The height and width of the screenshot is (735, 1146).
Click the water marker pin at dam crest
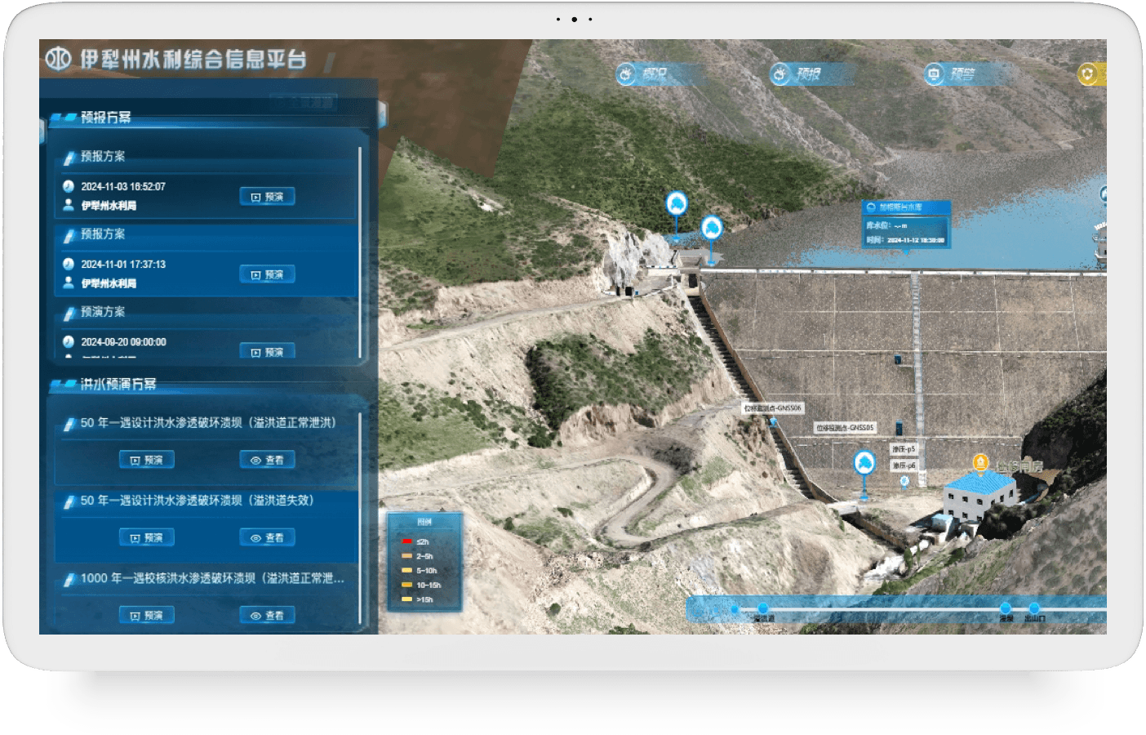point(712,229)
